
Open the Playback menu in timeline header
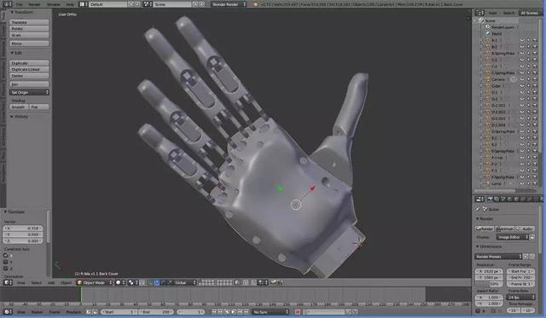pos(73,312)
